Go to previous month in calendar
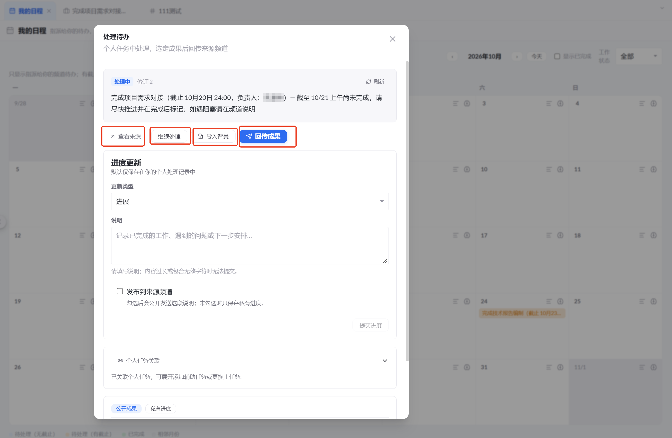672x438 pixels. 452,57
